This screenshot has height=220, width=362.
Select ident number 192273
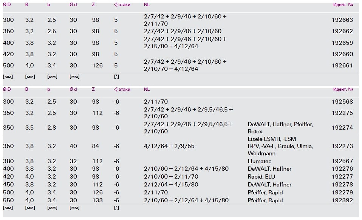click(342, 146)
